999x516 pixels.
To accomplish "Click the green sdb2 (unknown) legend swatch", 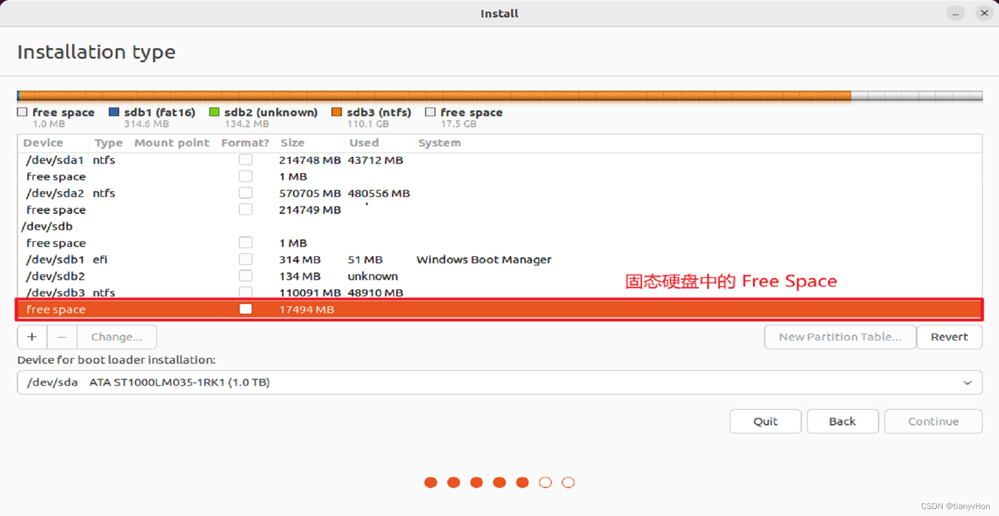I will 214,112.
